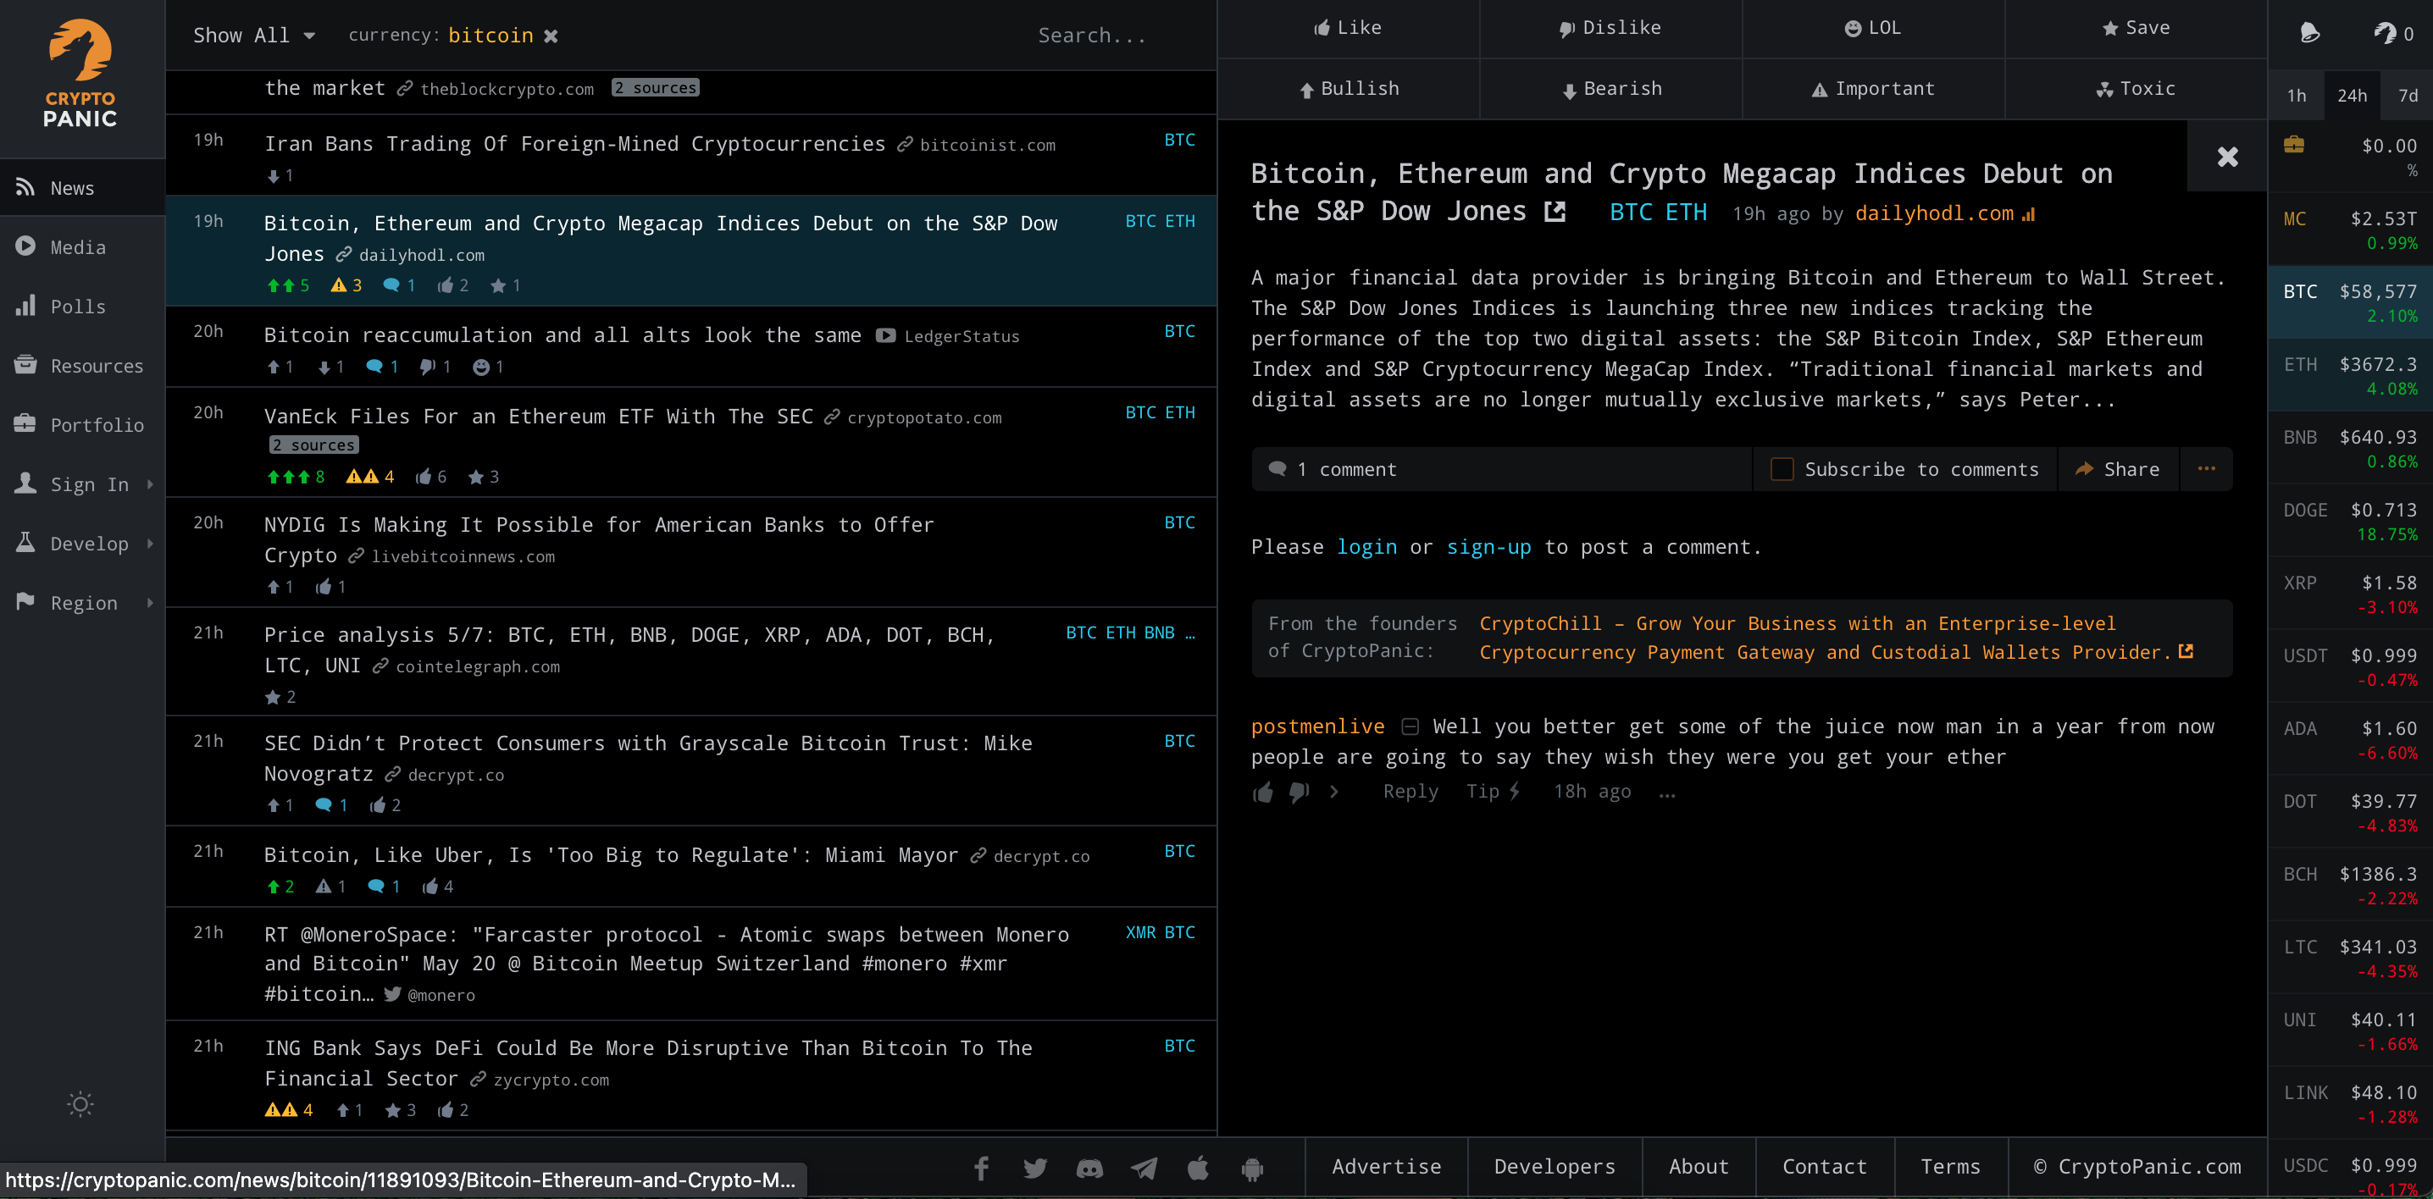Open article in new tab icon
Screen dimensions: 2433x1199
[x=1555, y=212]
